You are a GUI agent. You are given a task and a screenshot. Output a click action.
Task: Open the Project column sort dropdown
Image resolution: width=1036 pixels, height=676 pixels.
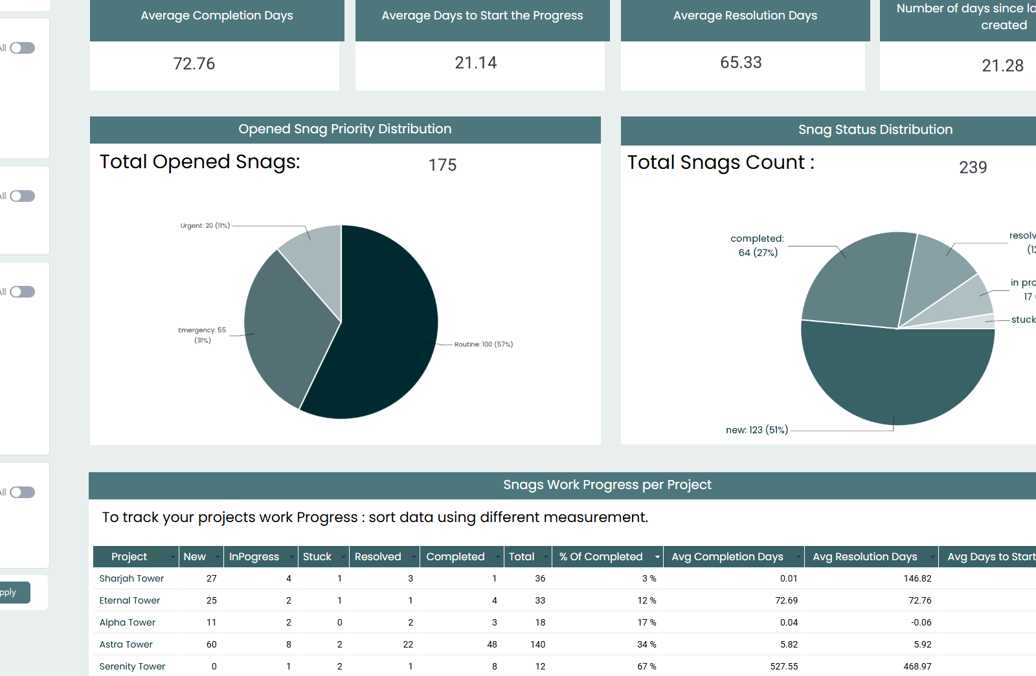click(x=174, y=556)
